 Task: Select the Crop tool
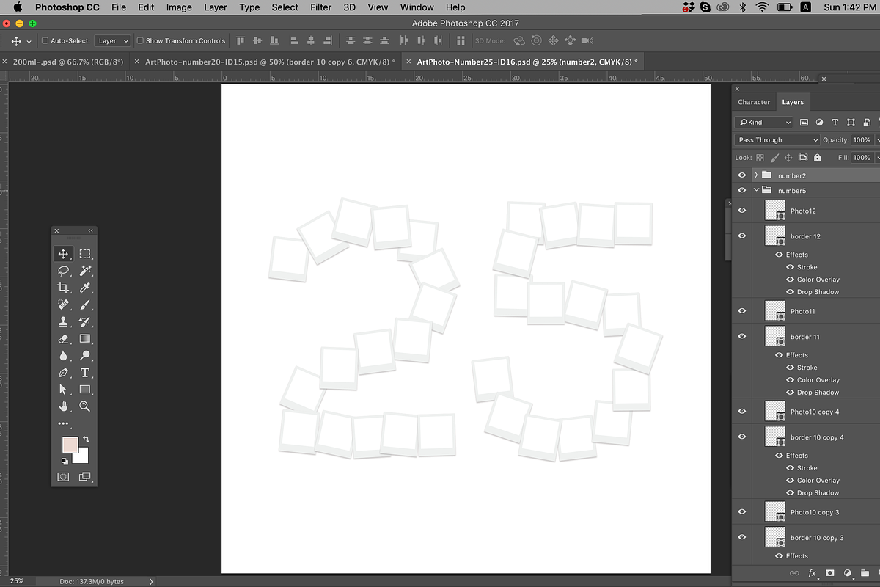click(x=63, y=288)
